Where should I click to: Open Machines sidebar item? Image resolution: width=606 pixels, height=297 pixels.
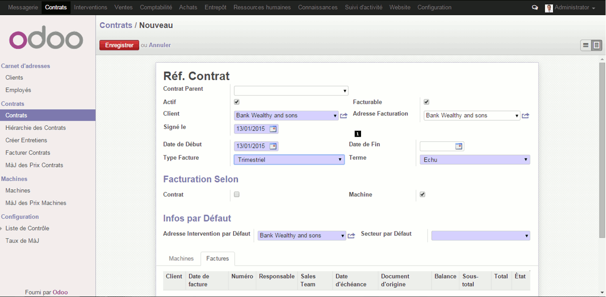pyautogui.click(x=18, y=191)
